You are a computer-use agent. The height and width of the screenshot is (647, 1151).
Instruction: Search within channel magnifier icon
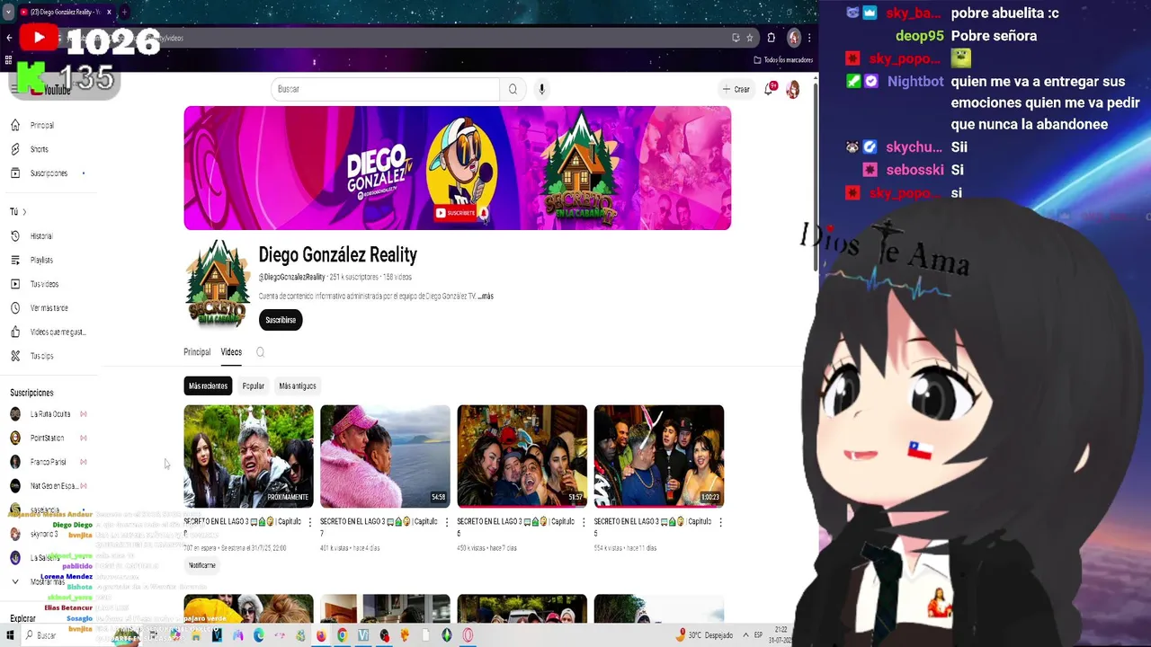[x=260, y=352]
